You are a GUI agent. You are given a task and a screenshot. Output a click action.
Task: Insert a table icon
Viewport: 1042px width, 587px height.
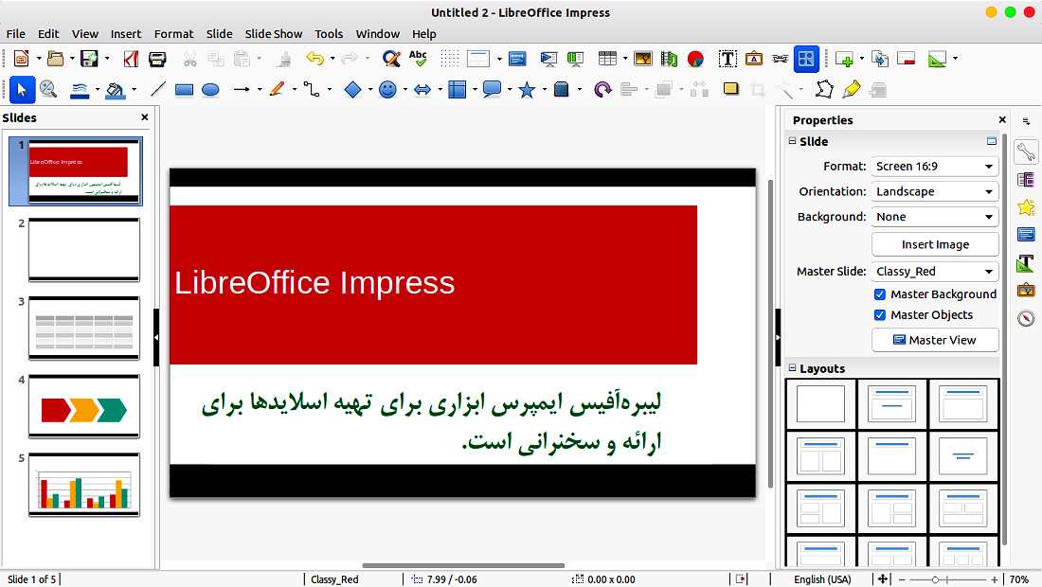pos(607,59)
